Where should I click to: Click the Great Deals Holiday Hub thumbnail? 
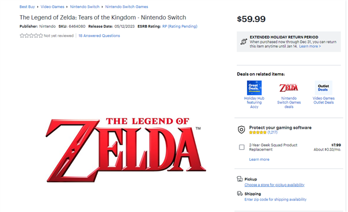(x=254, y=88)
